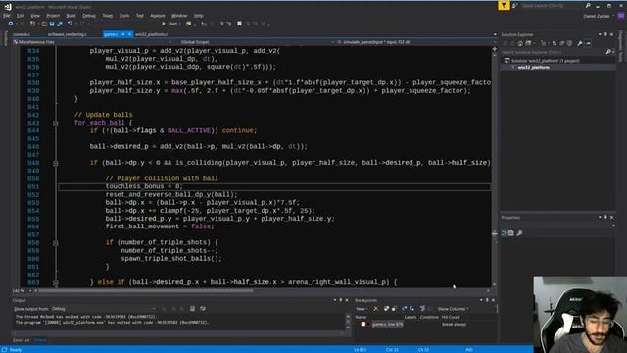This screenshot has width=627, height=353.
Task: Toggle the game.c line 879 breakpoint checkbox
Action: [x=362, y=325]
